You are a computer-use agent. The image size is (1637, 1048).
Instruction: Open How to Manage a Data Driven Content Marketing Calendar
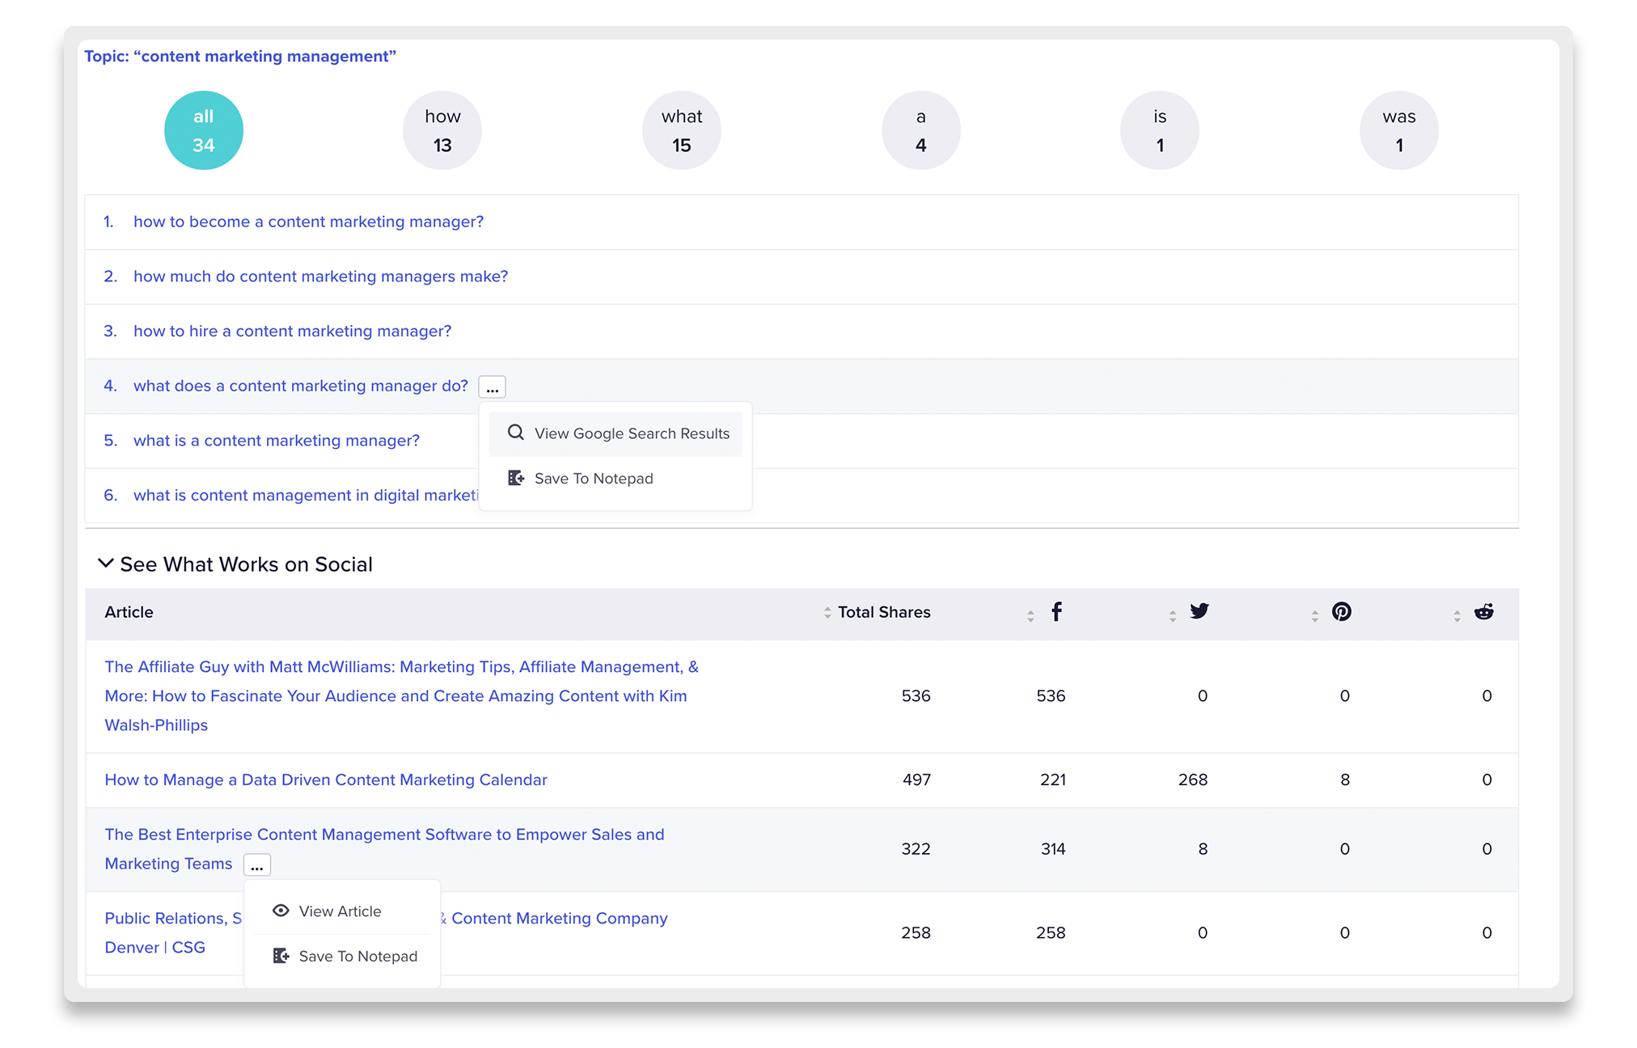(x=326, y=780)
